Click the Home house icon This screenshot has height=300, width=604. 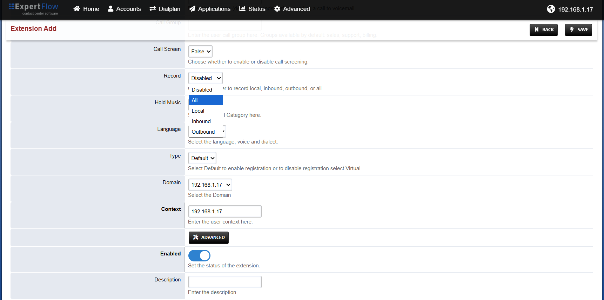pos(77,9)
